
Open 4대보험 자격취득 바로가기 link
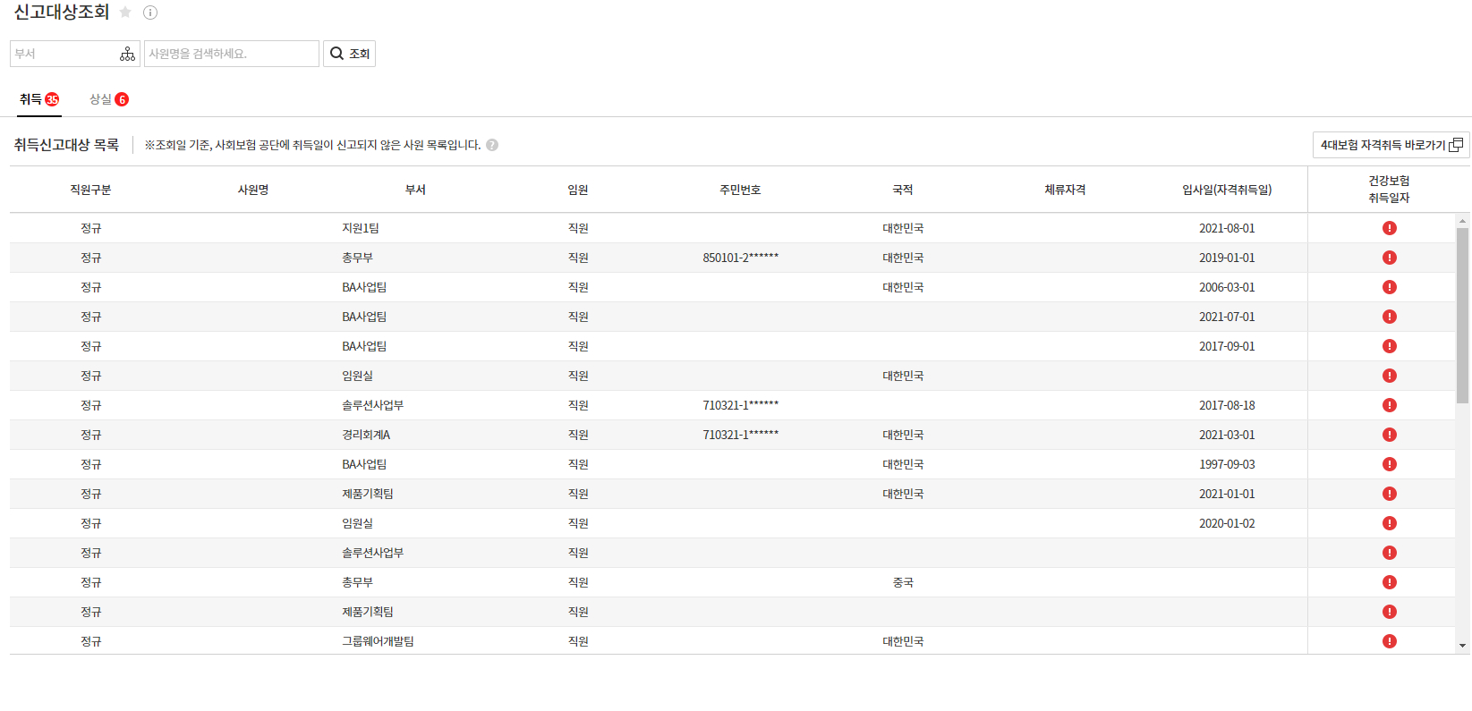[x=1391, y=145]
